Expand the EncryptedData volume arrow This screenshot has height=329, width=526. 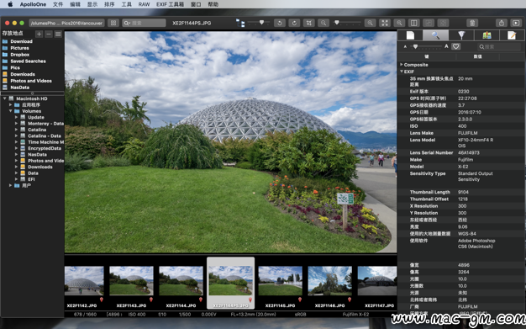tap(16, 148)
